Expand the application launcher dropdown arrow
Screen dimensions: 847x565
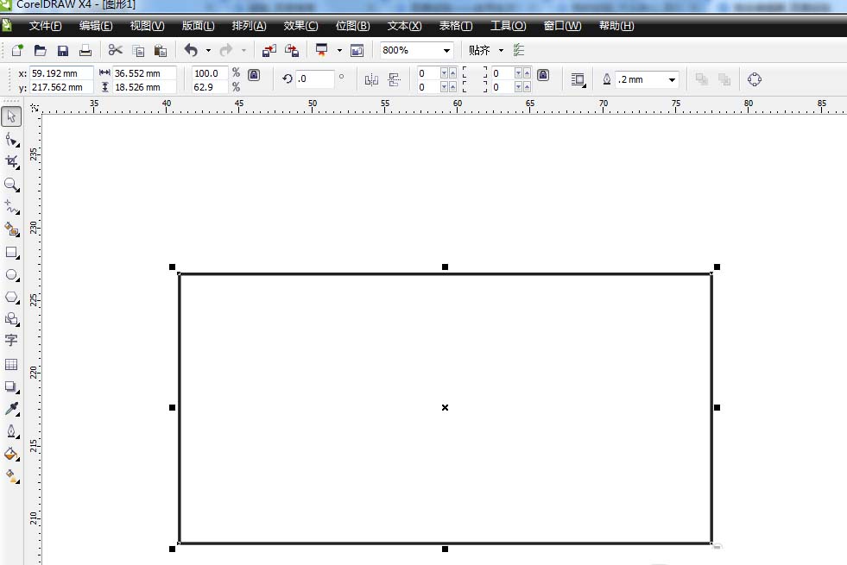point(339,51)
